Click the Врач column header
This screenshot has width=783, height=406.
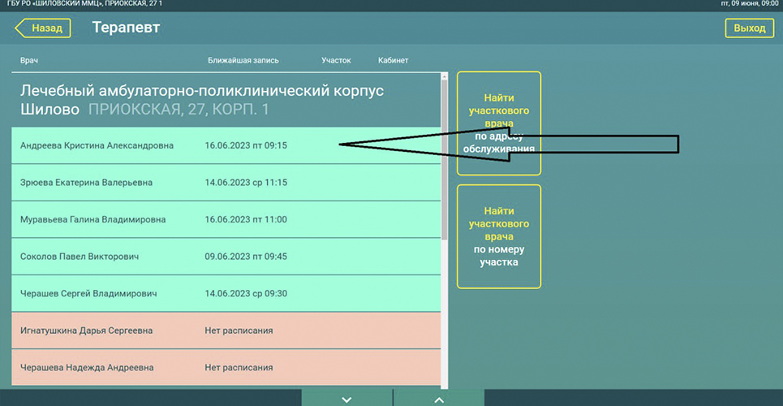coord(29,61)
